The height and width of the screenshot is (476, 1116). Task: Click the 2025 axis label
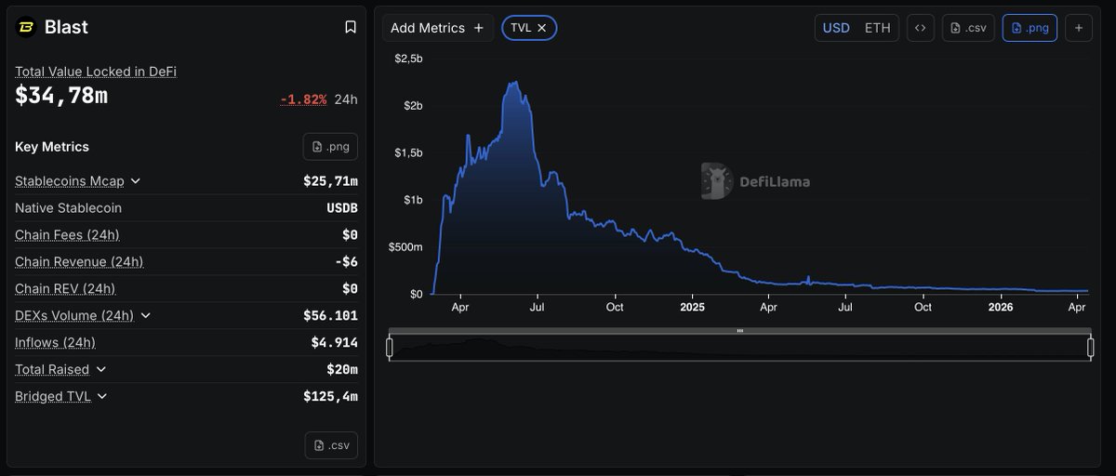(x=693, y=306)
